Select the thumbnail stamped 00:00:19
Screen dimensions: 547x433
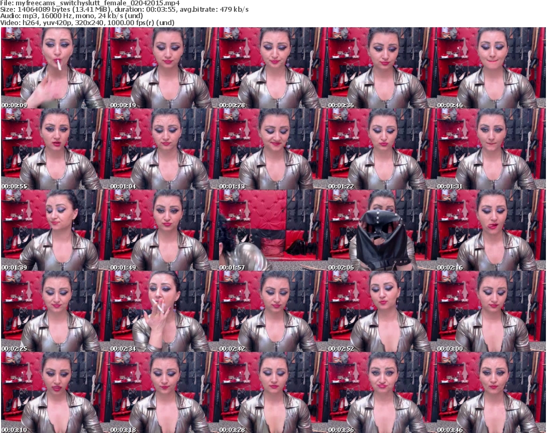[164, 68]
